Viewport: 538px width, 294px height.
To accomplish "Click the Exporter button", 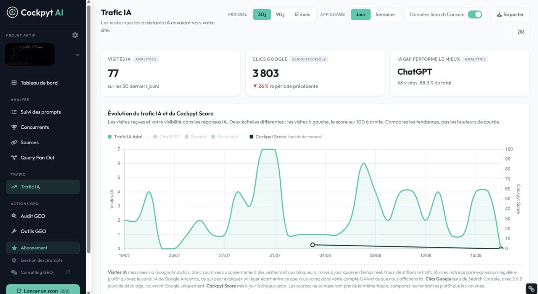I will pyautogui.click(x=510, y=14).
